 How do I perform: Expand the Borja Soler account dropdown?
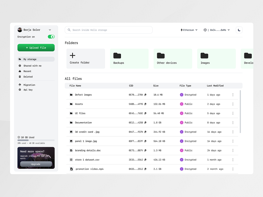click(x=50, y=29)
